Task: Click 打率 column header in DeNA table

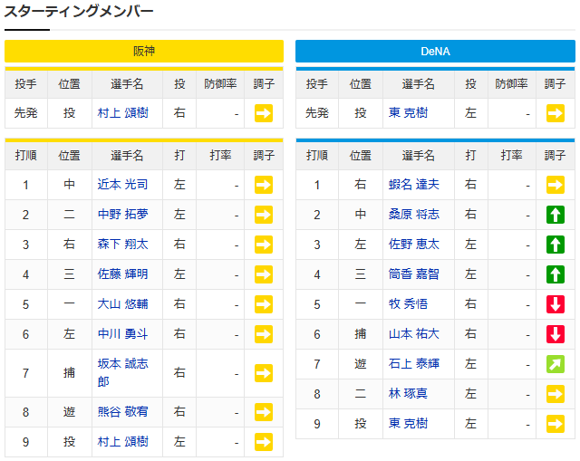Action: pyautogui.click(x=511, y=155)
